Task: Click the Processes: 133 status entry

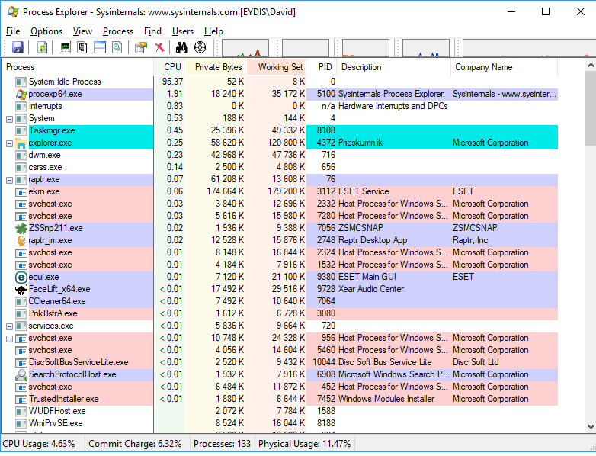Action: pos(222,444)
